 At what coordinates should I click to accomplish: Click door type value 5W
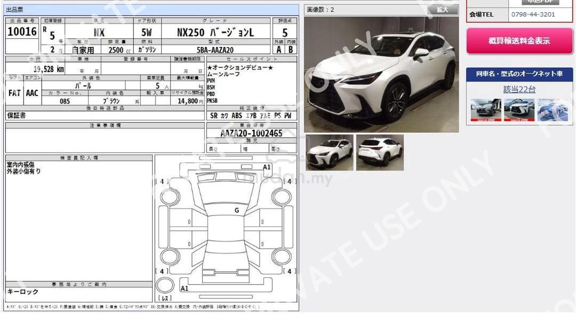[147, 33]
